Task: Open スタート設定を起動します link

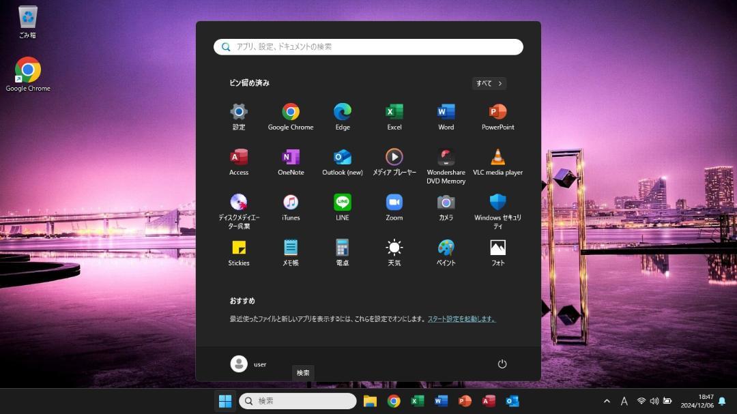Action: 461,319
